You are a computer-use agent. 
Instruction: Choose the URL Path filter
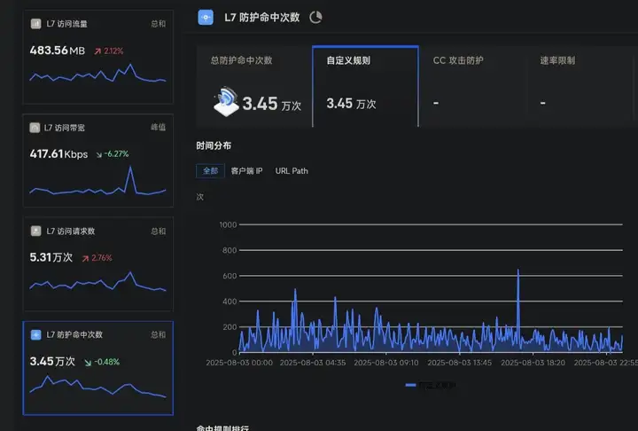pyautogui.click(x=292, y=171)
